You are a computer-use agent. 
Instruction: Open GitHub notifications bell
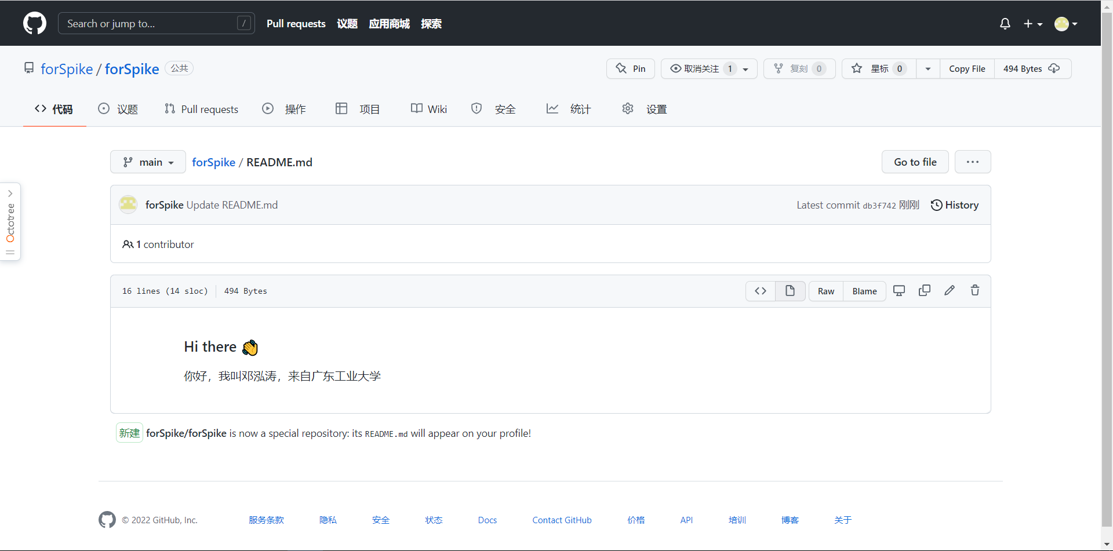[x=1005, y=24]
